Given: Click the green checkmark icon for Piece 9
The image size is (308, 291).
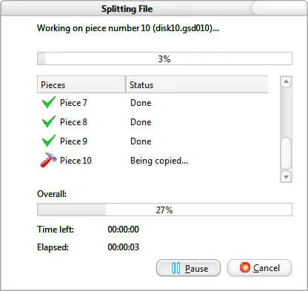Looking at the screenshot, I should [x=49, y=141].
